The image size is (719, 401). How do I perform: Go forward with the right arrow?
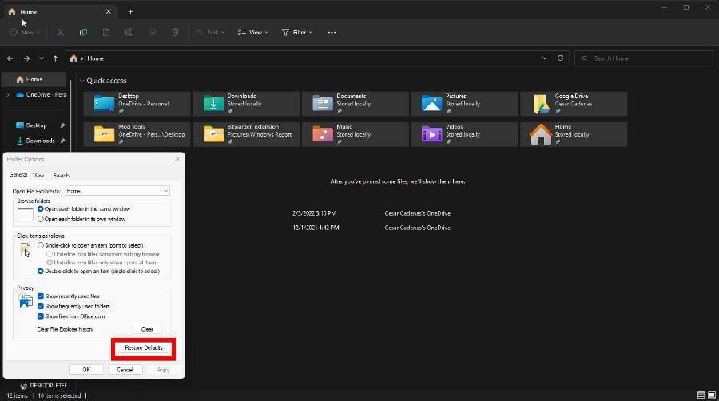pos(26,58)
